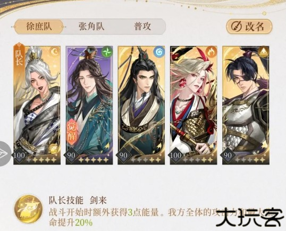The height and width of the screenshot is (231, 286).
Task: Click the orange fire element icon
Action: click(212, 52)
